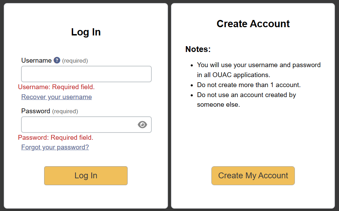Submit the form with the Log In button

(86, 176)
